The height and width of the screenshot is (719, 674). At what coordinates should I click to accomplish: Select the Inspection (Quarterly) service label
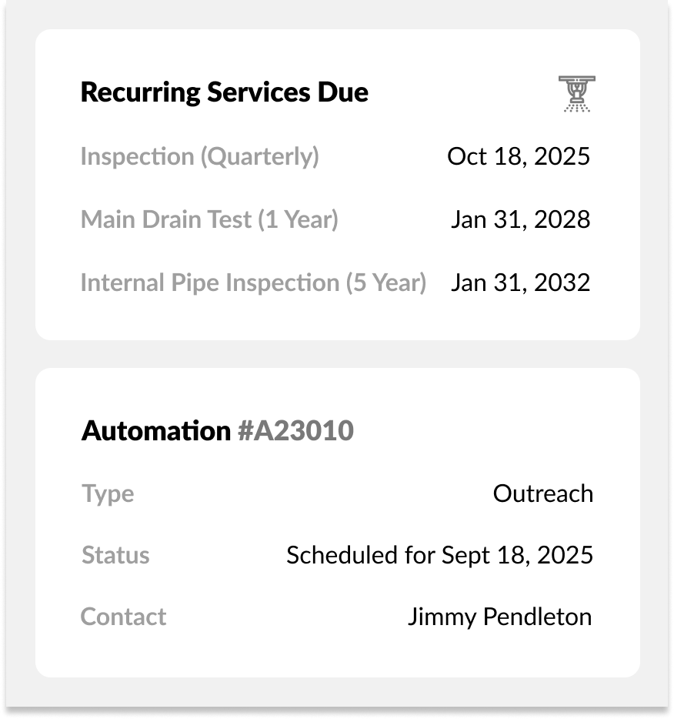pyautogui.click(x=199, y=156)
